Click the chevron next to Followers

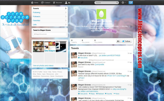66,16
